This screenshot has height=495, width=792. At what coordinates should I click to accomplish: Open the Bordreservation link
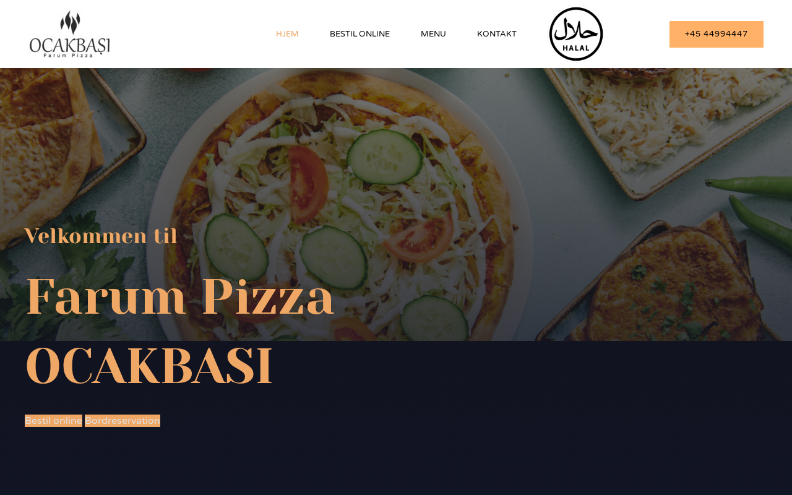[x=123, y=421]
